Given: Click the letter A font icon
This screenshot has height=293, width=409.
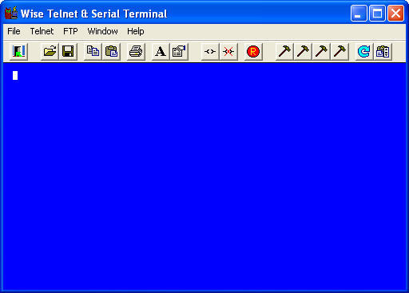Looking at the screenshot, I should point(161,51).
